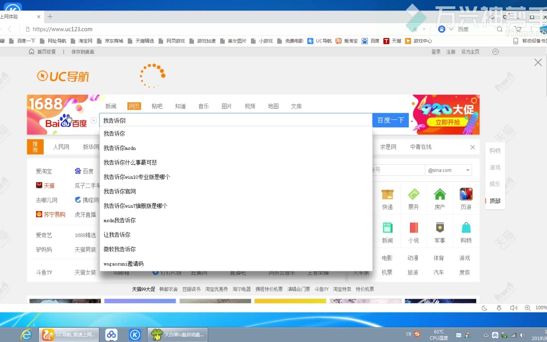This screenshot has width=547, height=342.
Task: Click into the Baidu search input field
Action: tap(236, 120)
